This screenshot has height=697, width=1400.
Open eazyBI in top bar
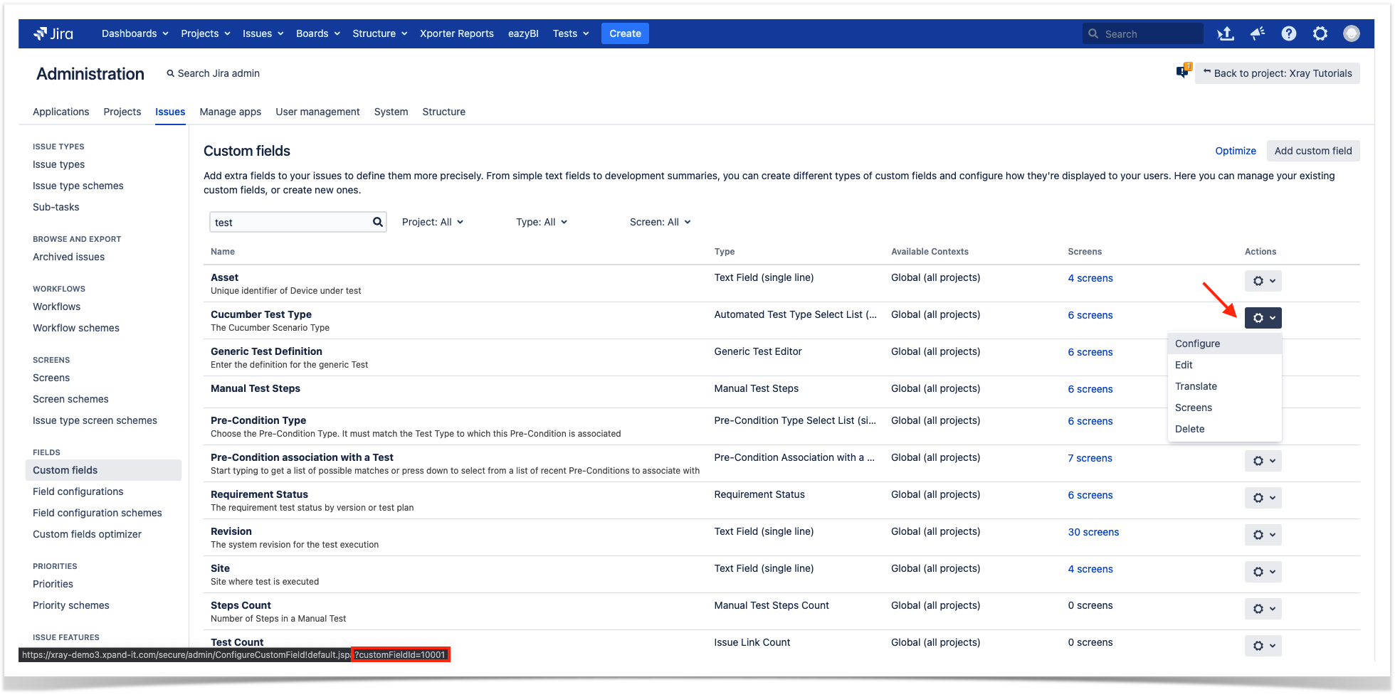[x=523, y=33]
